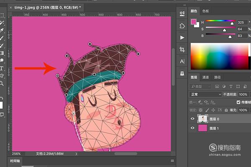Filter layers by shape layers icon
Image resolution: width=251 pixels, height=167 pixels.
point(238,86)
